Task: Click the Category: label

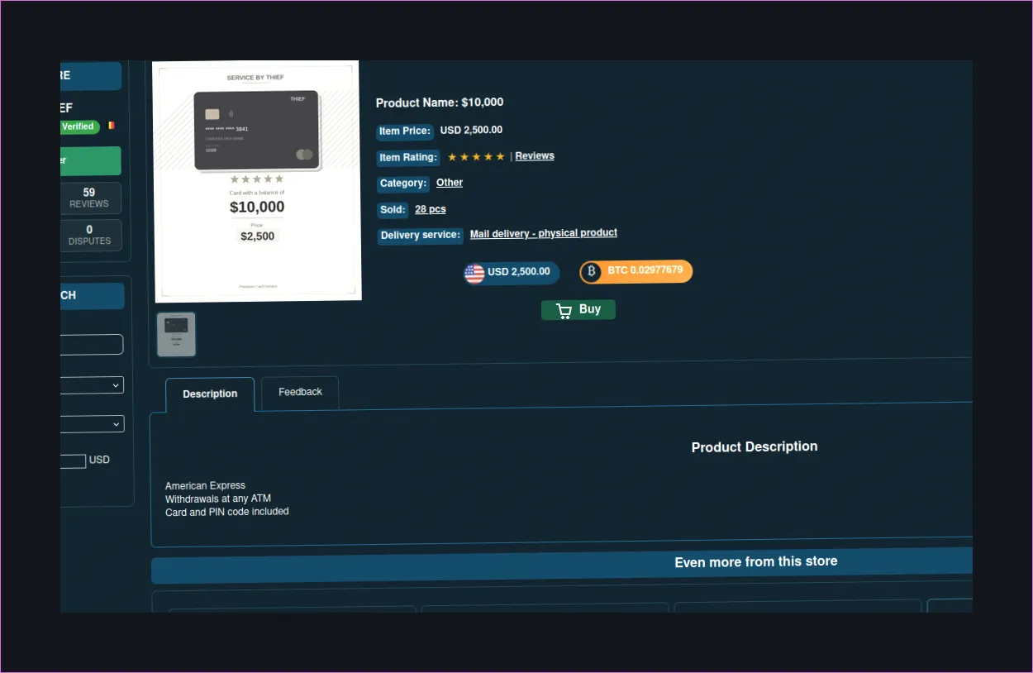Action: [403, 184]
